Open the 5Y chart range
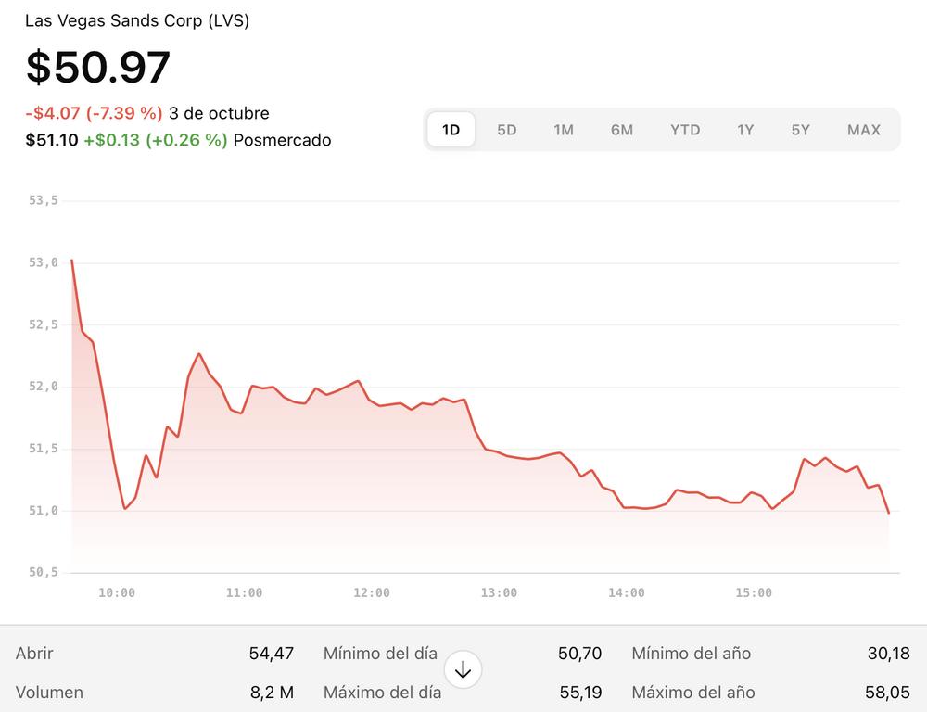This screenshot has width=927, height=712. 801,130
